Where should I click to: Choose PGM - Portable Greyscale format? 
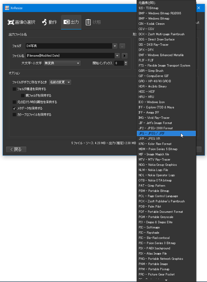pos(166,217)
